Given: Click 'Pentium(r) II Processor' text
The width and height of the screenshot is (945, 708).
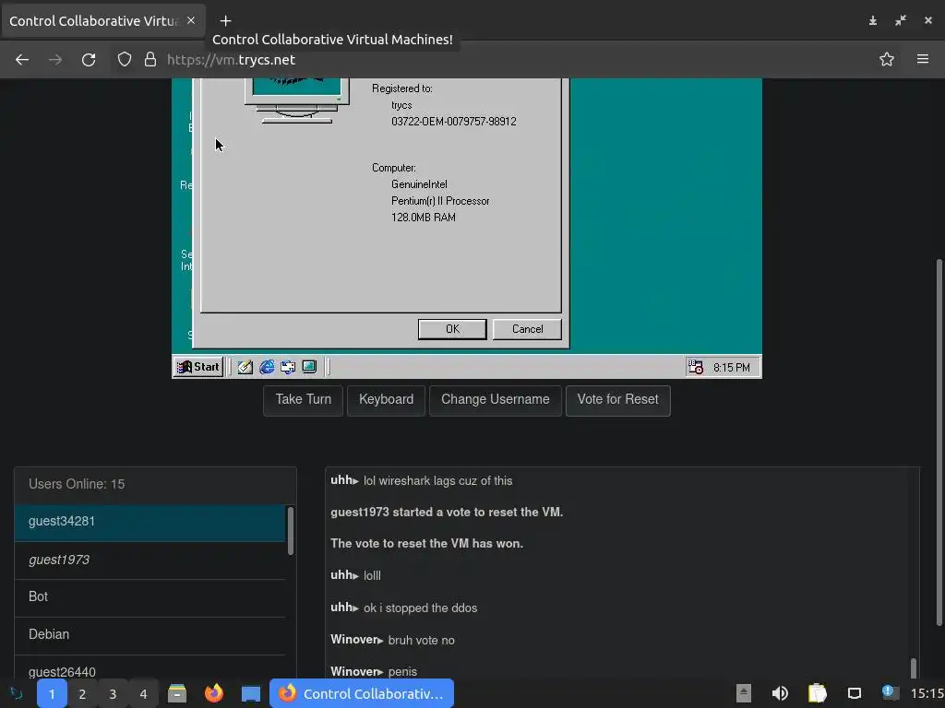Looking at the screenshot, I should (440, 201).
